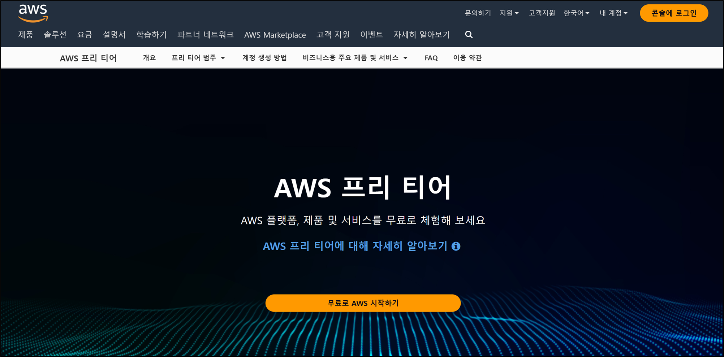724x357 pixels.
Task: Select the 제품 menu item
Action: pos(26,35)
